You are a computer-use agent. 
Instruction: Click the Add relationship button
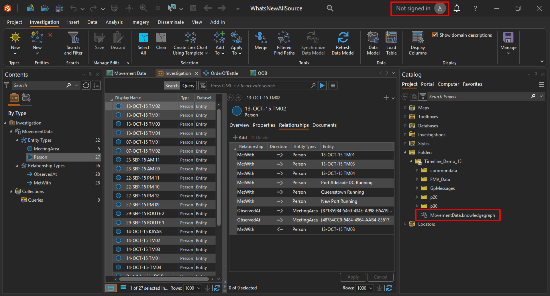pyautogui.click(x=240, y=137)
